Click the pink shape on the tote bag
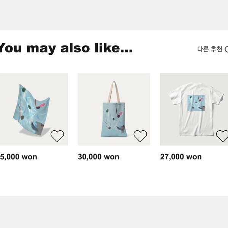Image resolution: width=228 pixels, height=228 pixels. (x=120, y=113)
